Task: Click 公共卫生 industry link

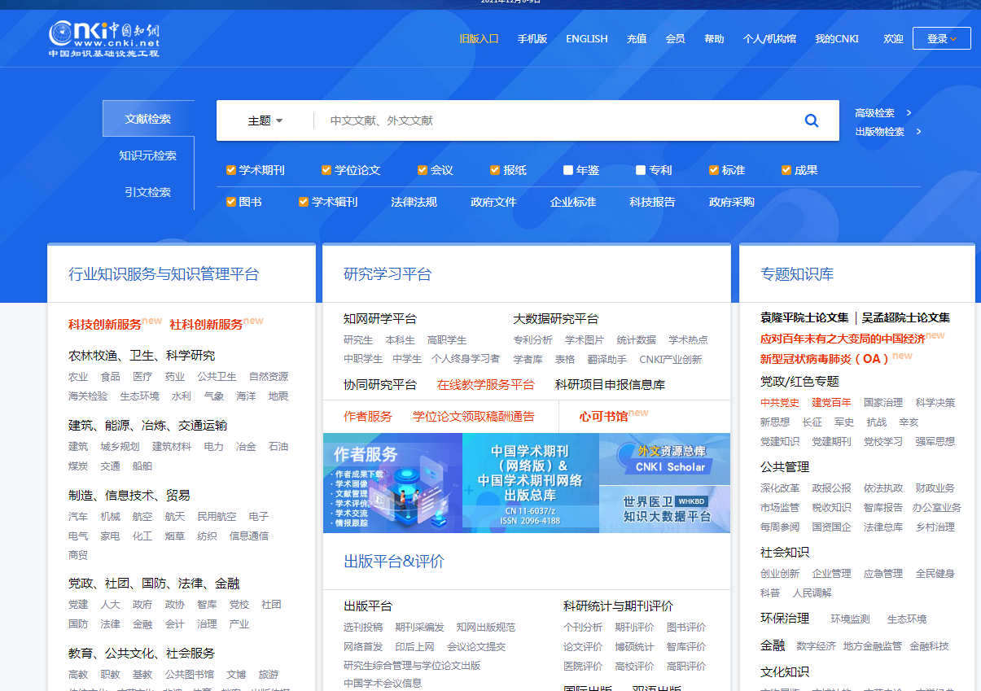Action: [217, 376]
